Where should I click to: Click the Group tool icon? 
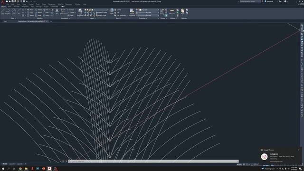(x=162, y=11)
